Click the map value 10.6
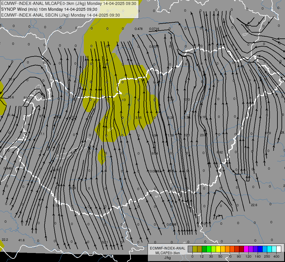The image size is (285, 262). (x=11, y=97)
